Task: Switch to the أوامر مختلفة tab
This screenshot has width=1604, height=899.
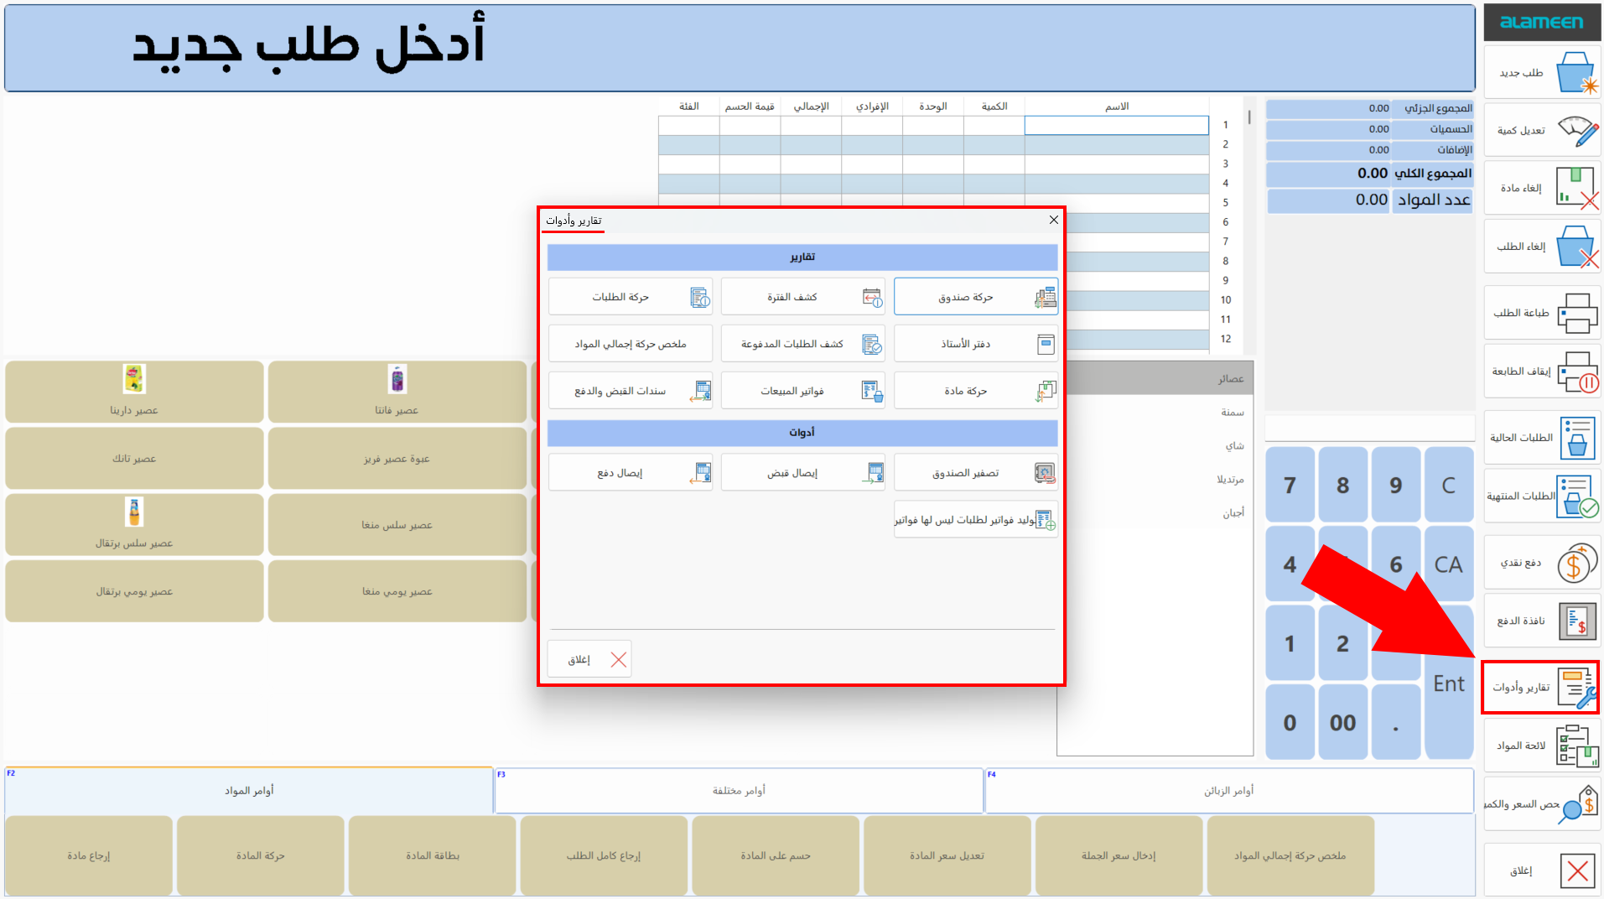Action: [x=738, y=789]
